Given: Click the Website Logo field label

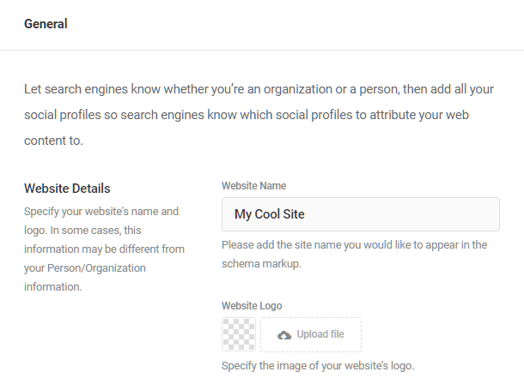Looking at the screenshot, I should 252,306.
